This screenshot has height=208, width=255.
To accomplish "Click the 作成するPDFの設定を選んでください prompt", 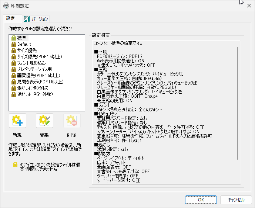I will (40, 29).
